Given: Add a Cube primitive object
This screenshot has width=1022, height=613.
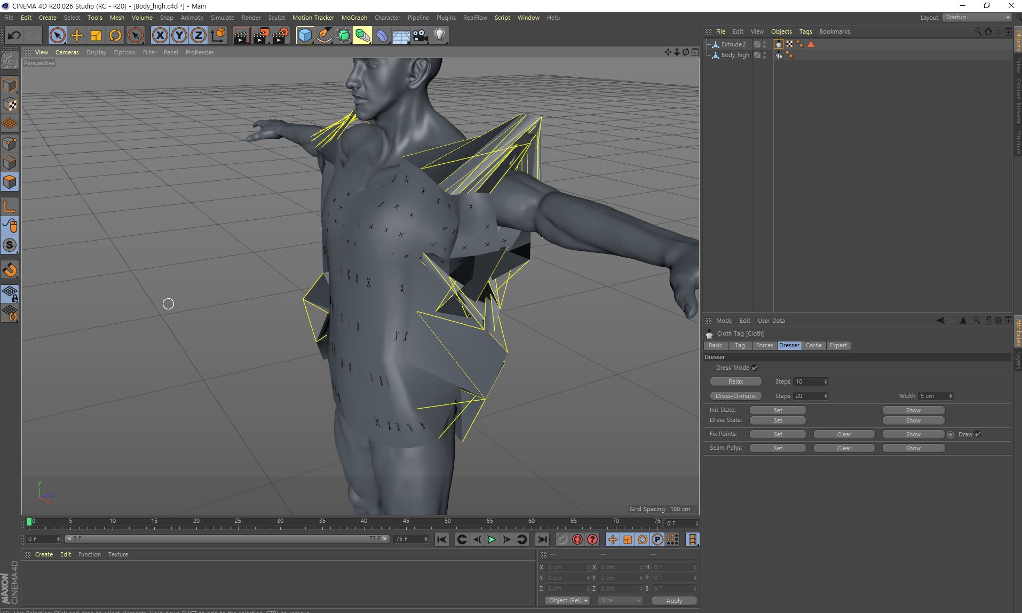Looking at the screenshot, I should (x=305, y=36).
